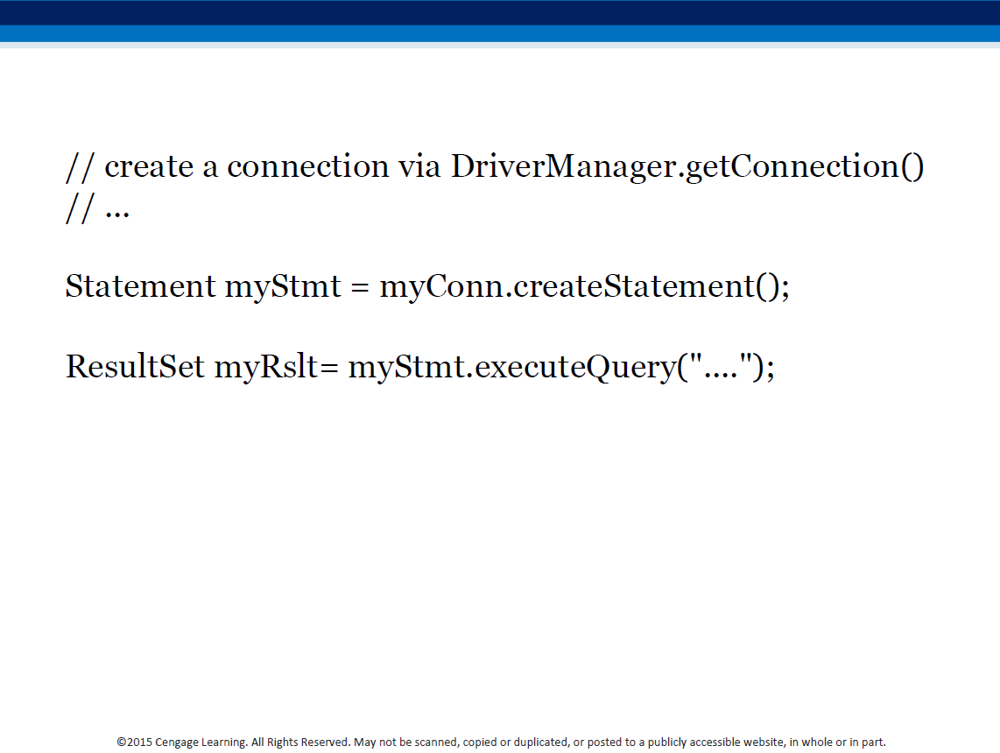The width and height of the screenshot is (1000, 753).
Task: Click the dark navy header bar
Action: pyautogui.click(x=500, y=12)
